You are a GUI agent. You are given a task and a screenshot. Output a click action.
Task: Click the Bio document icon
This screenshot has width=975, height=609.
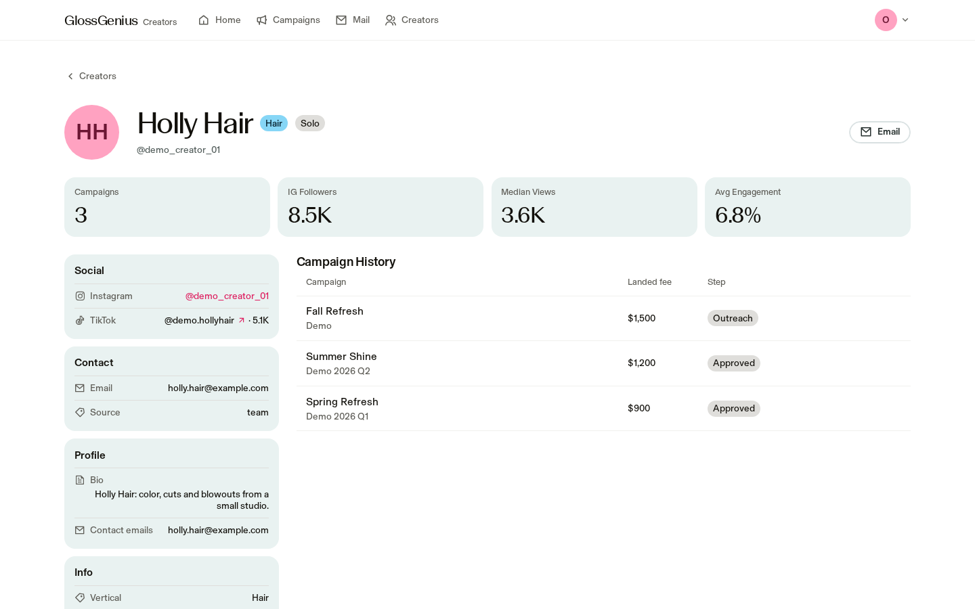pyautogui.click(x=80, y=480)
